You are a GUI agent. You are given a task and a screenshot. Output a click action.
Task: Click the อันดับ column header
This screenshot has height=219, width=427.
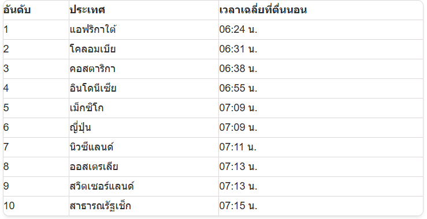click(x=36, y=10)
